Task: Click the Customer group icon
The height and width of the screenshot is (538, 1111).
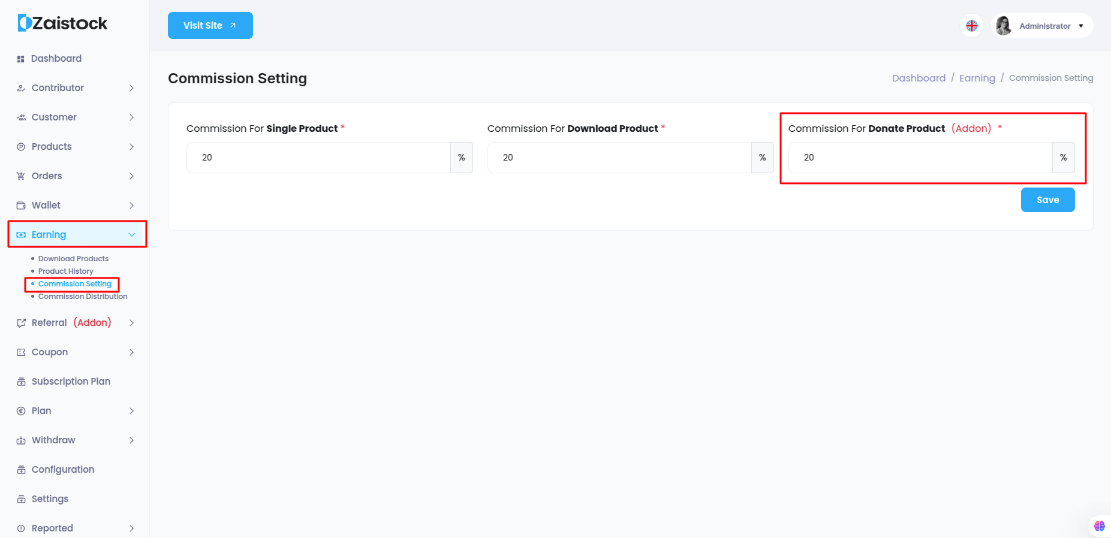Action: click(21, 117)
